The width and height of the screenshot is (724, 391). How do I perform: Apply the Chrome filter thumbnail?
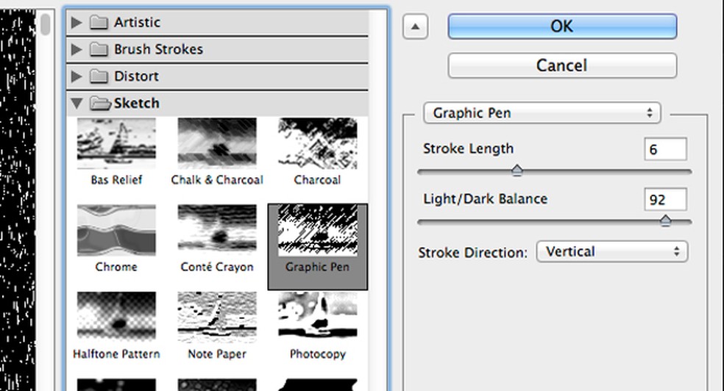(116, 231)
